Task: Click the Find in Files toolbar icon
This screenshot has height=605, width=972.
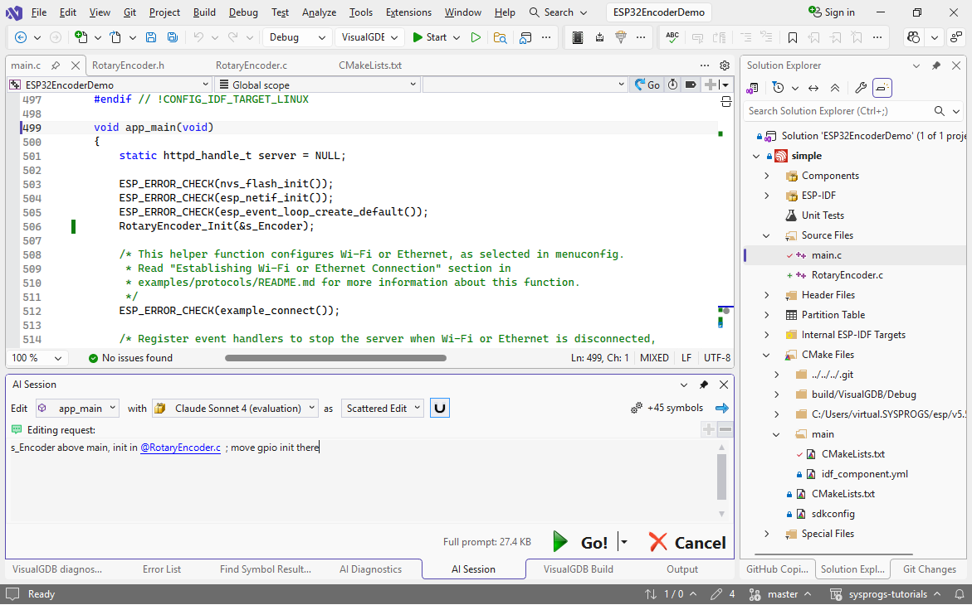Action: 500,37
